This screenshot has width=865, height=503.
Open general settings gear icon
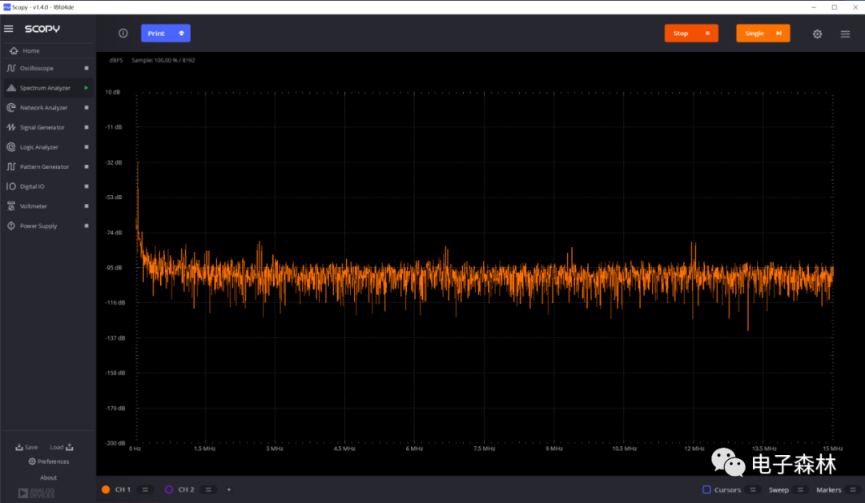(818, 34)
